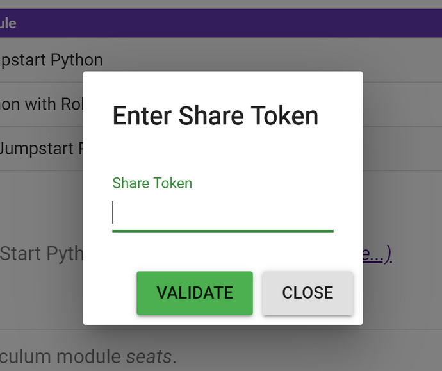
Task: Click the green underline of the token field
Action: click(x=222, y=230)
